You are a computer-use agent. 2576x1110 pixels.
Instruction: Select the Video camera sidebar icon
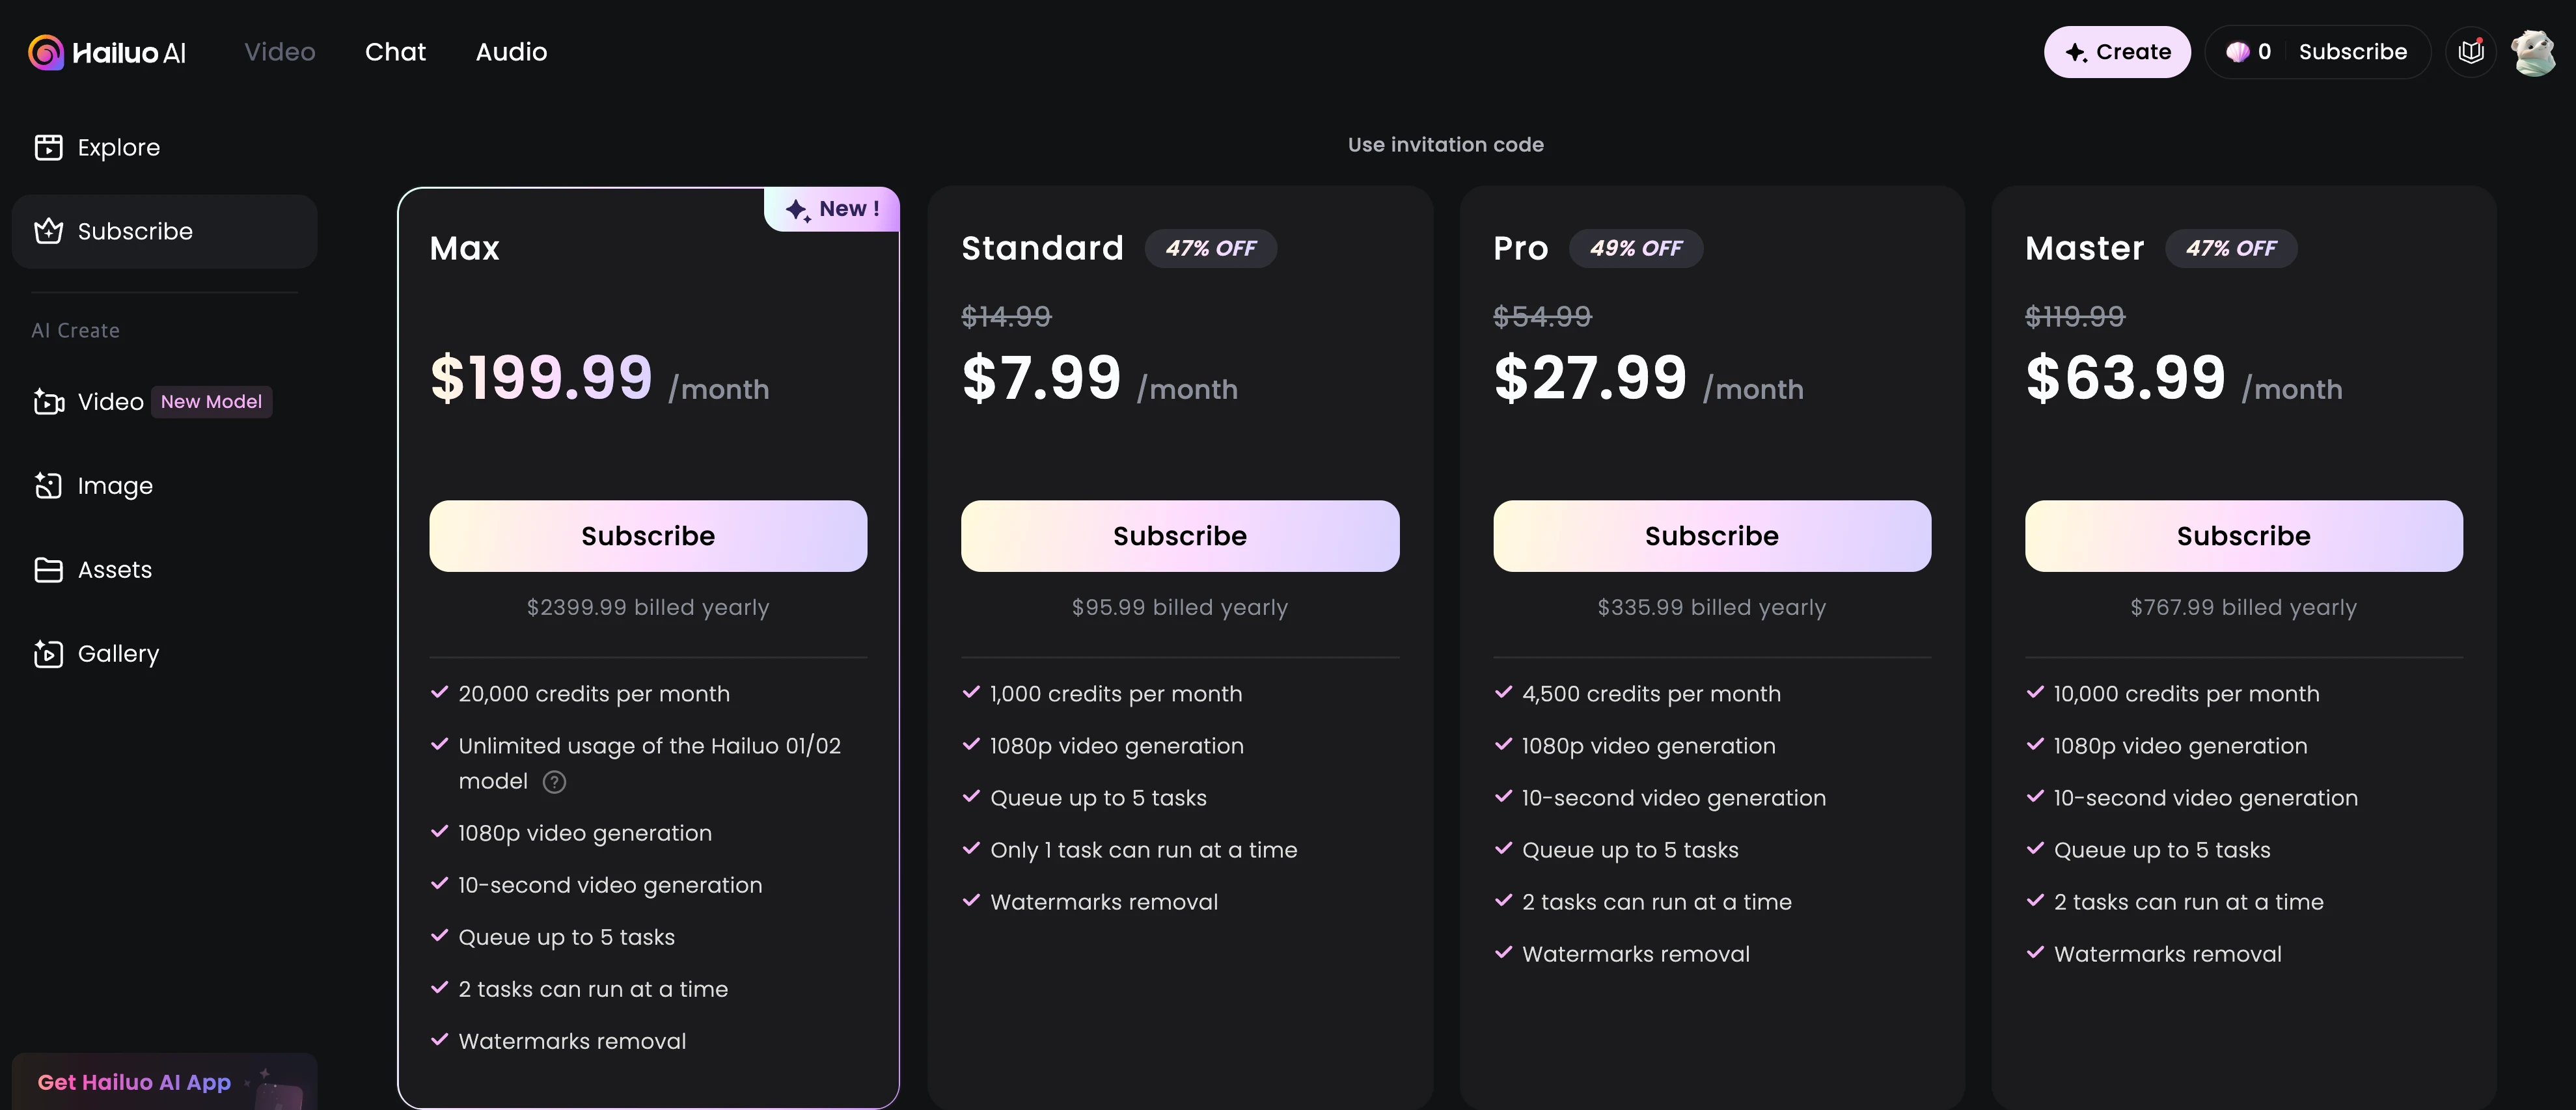[48, 401]
